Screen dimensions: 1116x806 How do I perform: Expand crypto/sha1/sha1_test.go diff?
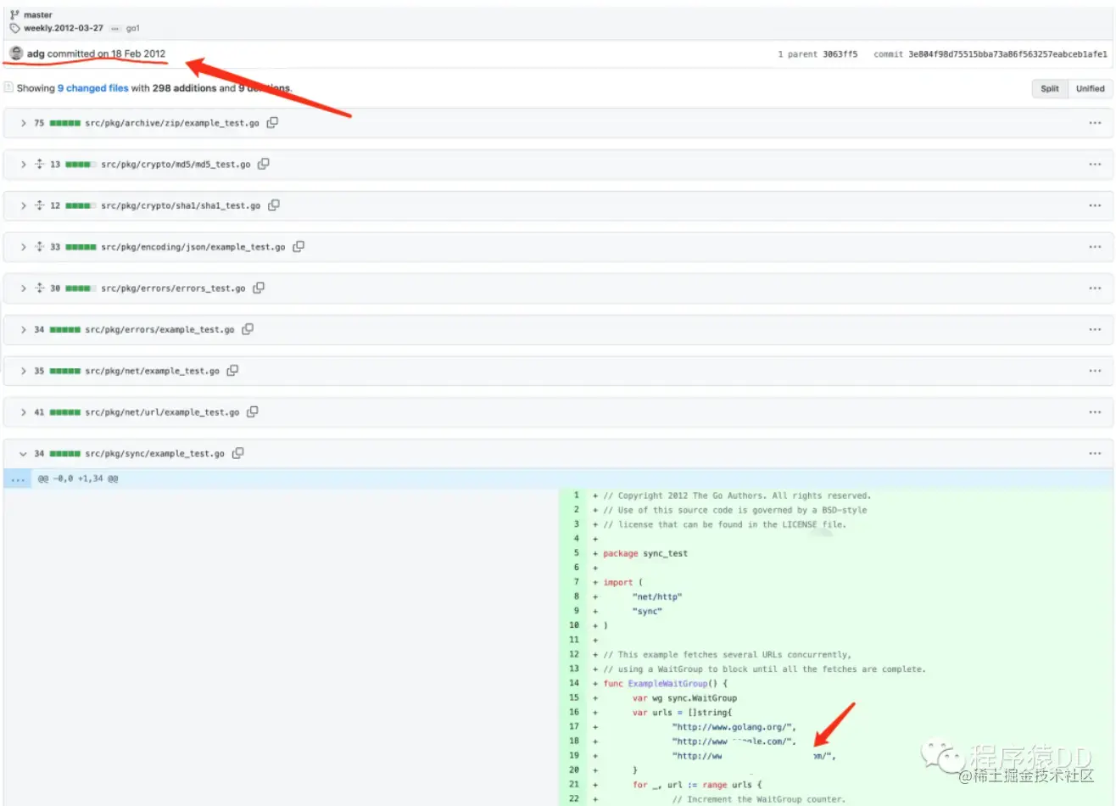click(23, 205)
